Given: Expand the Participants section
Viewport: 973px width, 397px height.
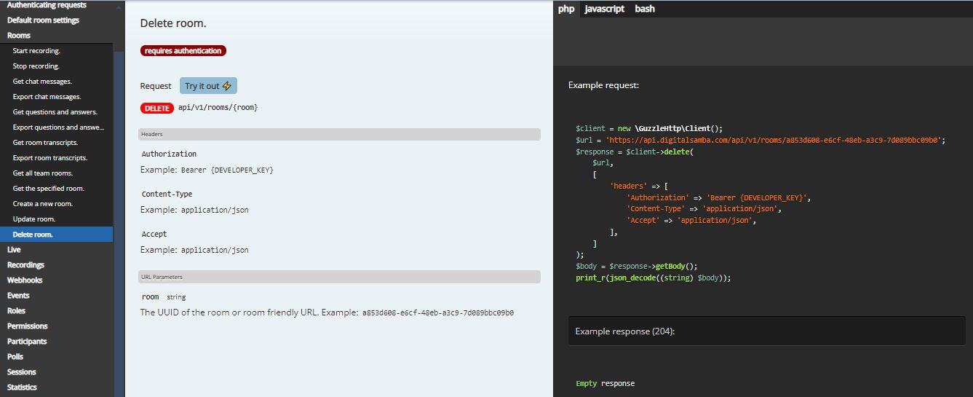Looking at the screenshot, I should (27, 342).
